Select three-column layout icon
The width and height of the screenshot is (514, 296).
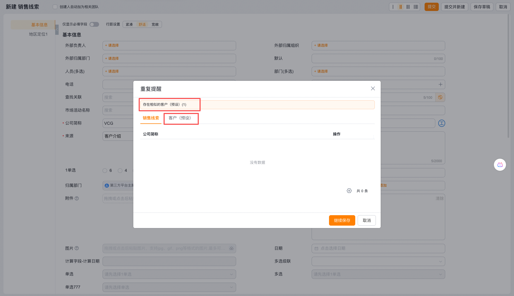click(408, 7)
